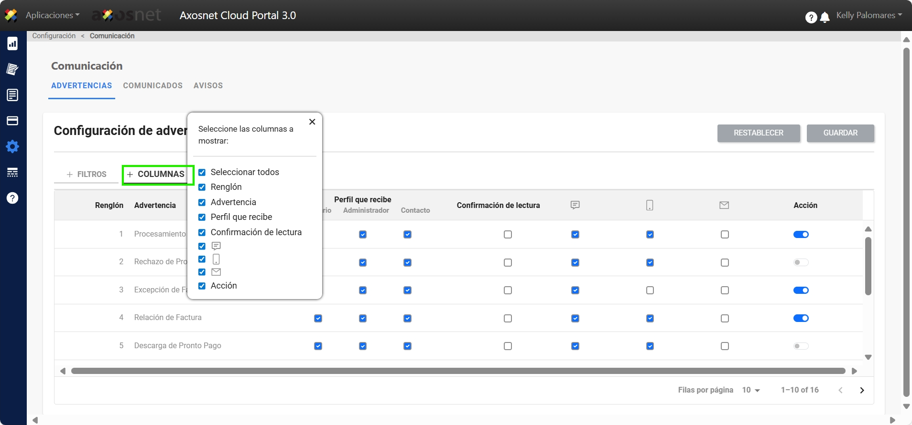
Task: Uncheck the 'Perfil que recibe' column checkbox
Action: point(202,217)
